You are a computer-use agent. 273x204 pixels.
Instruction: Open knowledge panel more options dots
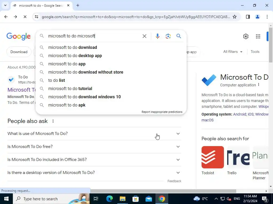pyautogui.click(x=259, y=85)
